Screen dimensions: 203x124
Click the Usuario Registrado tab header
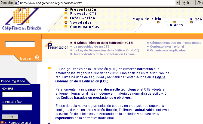point(13,81)
